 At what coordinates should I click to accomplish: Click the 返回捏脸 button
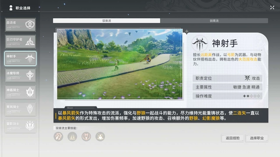232,138
